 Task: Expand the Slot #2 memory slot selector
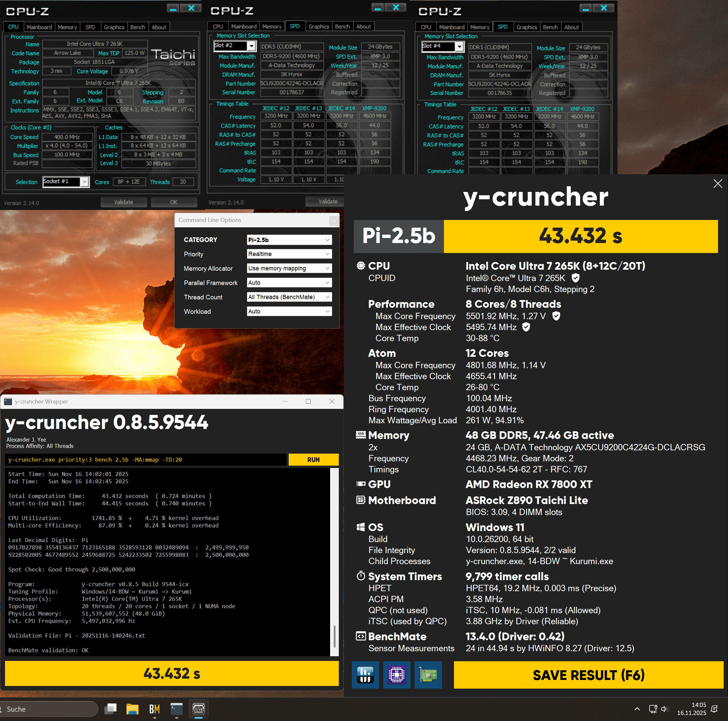tap(251, 46)
